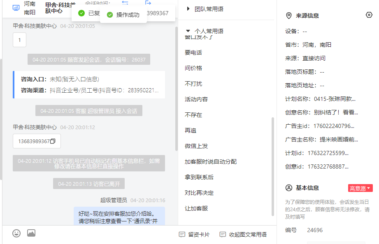The width and height of the screenshot is (379, 244).
Task: Select the quick phrase 问价格
Action: (x=193, y=68)
